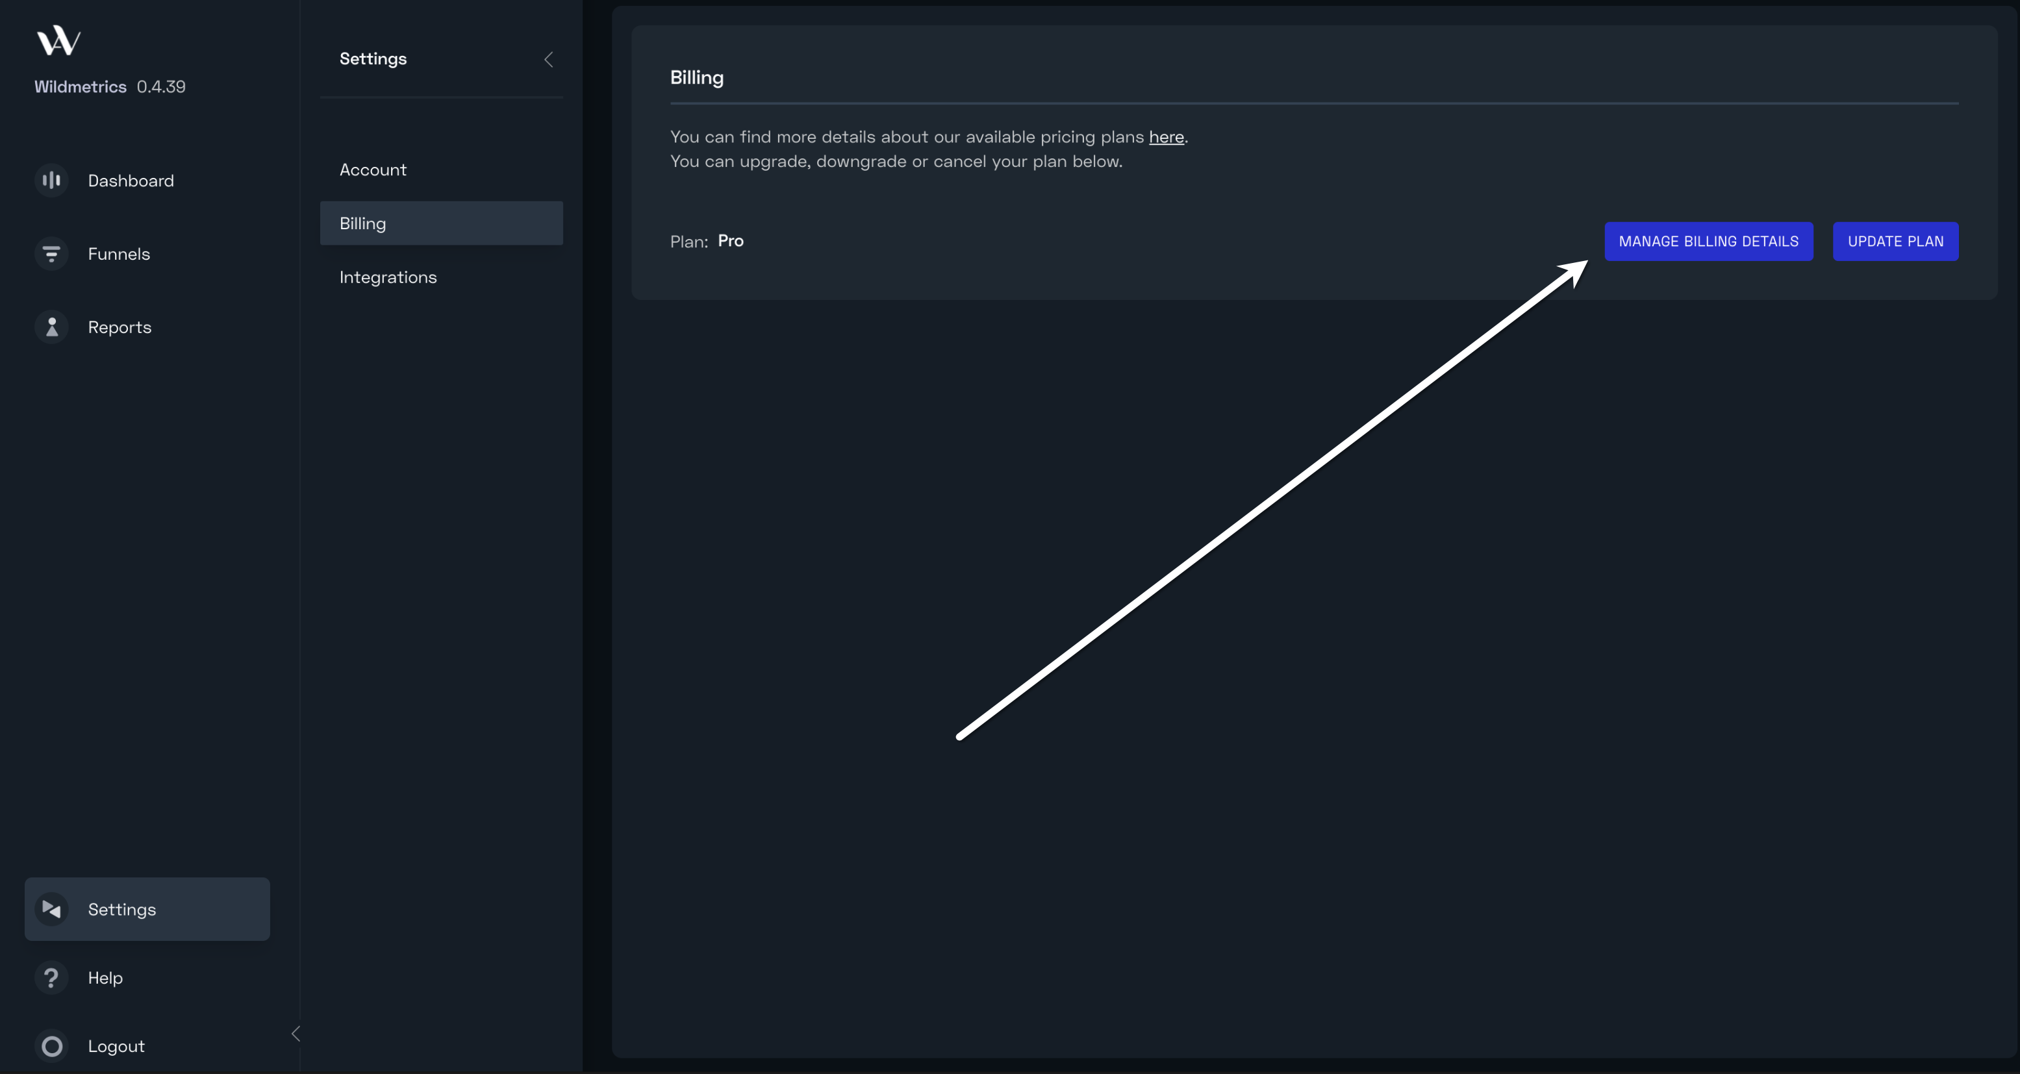Open the Reports page label
Viewport: 2020px width, 1074px height.
(120, 328)
